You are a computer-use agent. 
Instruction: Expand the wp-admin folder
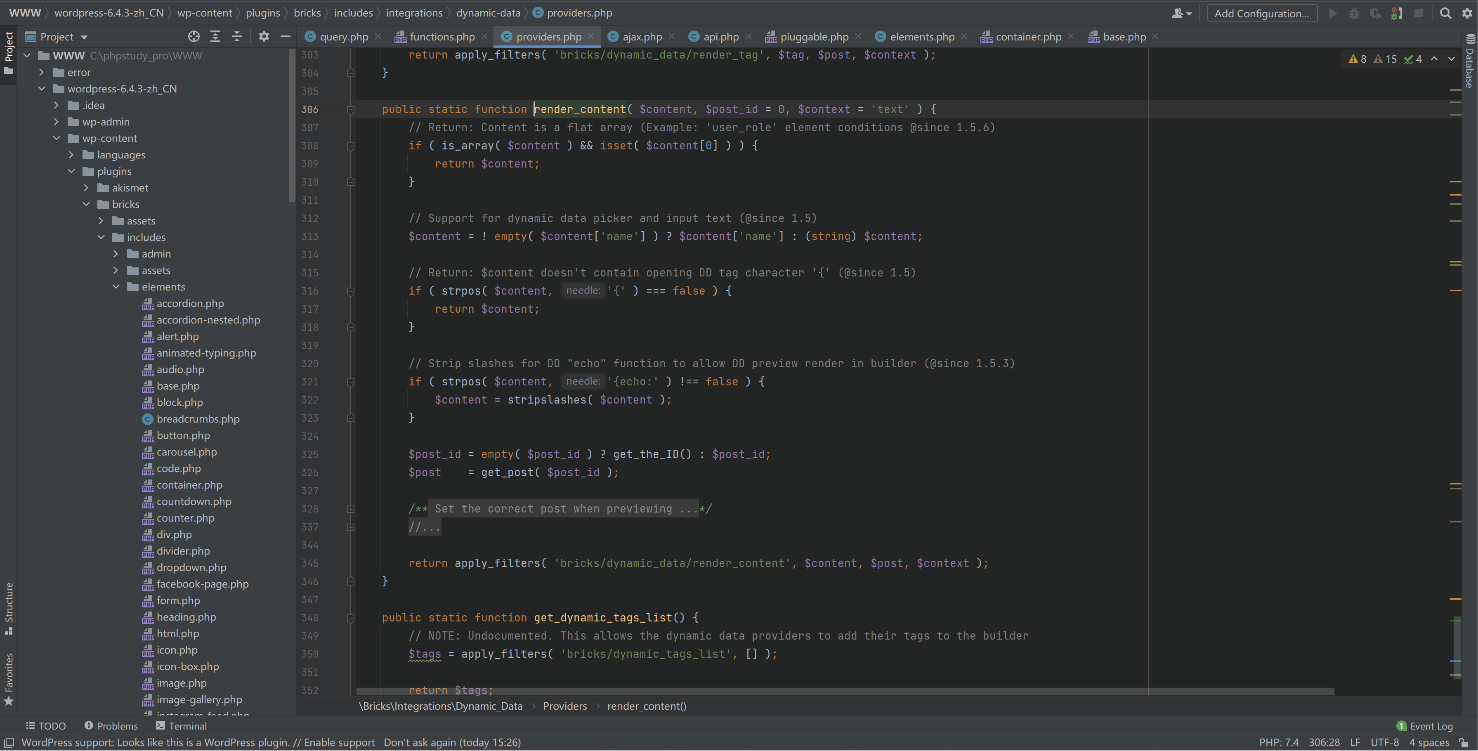pyautogui.click(x=56, y=122)
